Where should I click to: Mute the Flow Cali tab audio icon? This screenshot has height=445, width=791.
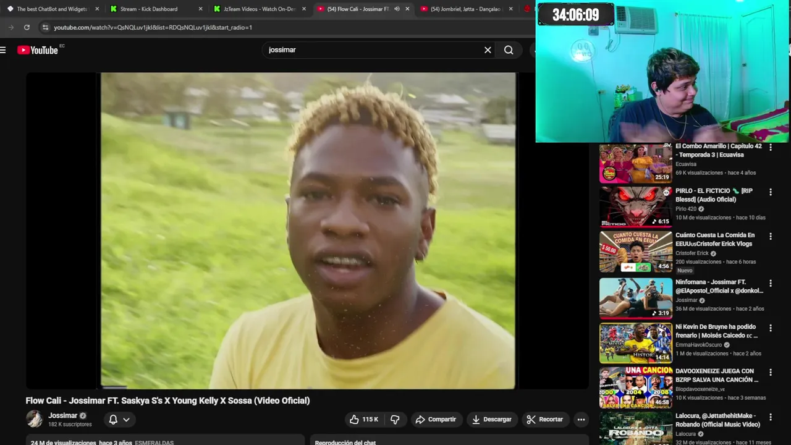397,9
